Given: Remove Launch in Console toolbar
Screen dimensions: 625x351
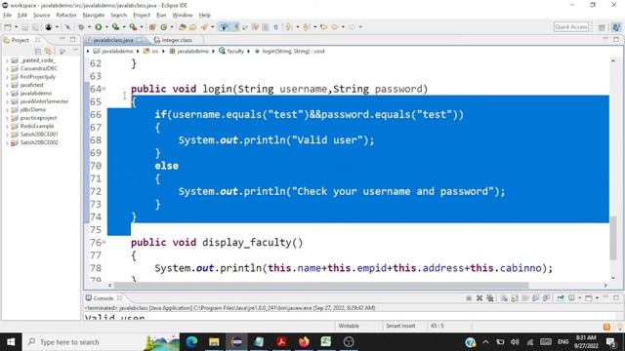Looking at the screenshot, I should [x=479, y=298].
